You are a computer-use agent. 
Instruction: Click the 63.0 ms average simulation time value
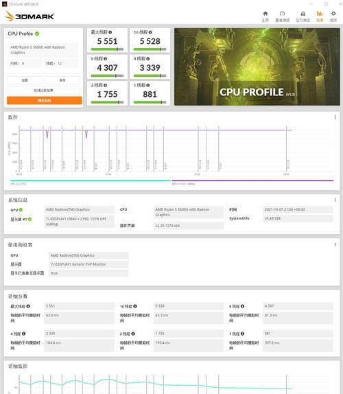point(79,318)
